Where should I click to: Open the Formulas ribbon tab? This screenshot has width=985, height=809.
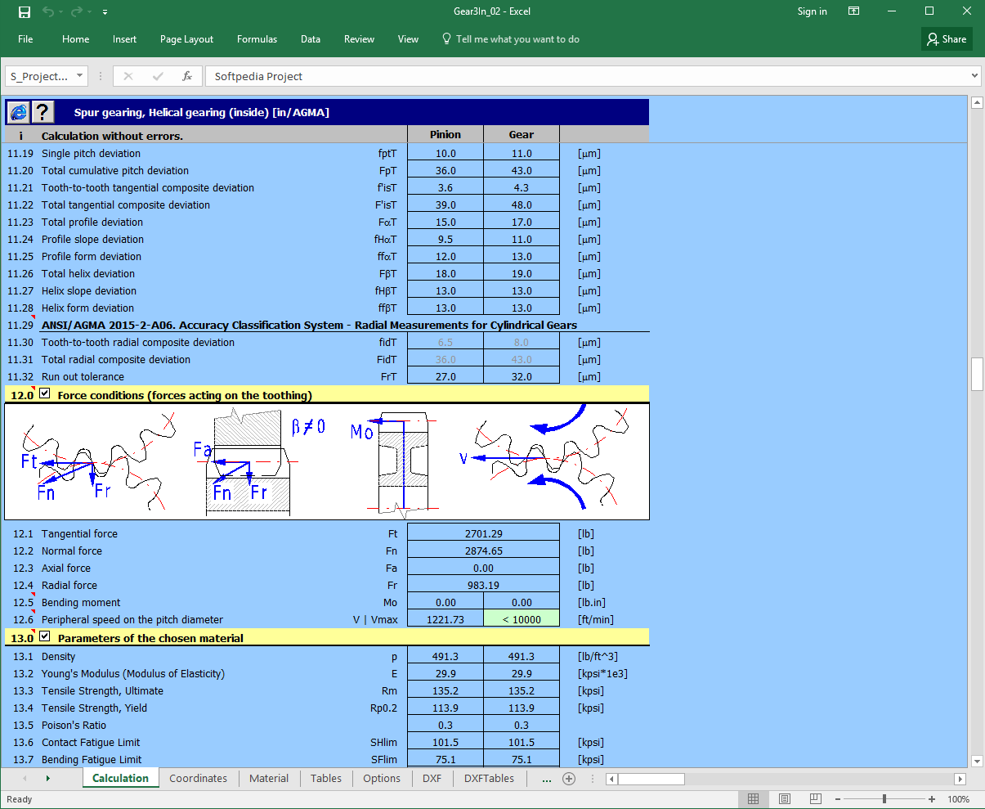point(257,38)
